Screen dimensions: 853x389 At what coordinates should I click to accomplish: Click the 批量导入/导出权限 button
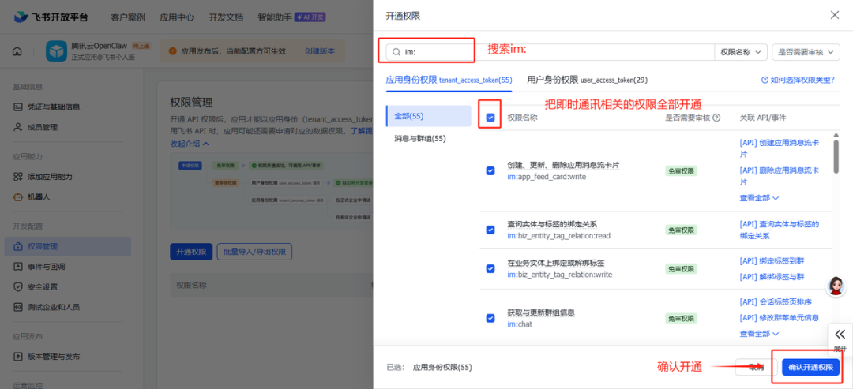click(254, 252)
